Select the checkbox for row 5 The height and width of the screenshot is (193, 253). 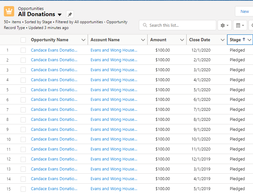[23, 90]
